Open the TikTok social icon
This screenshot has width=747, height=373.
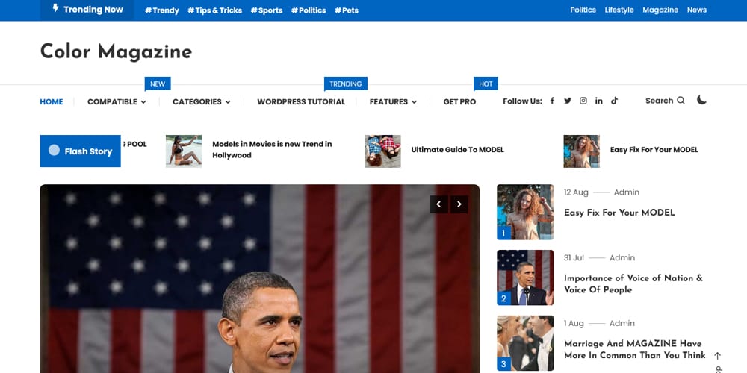(614, 101)
